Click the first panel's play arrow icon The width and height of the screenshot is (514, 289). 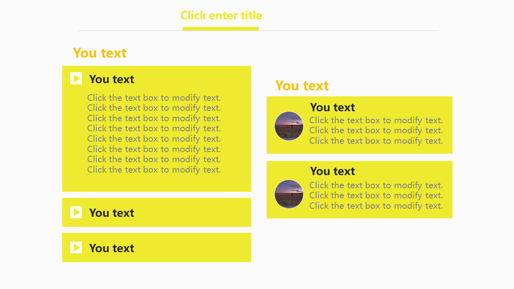[x=76, y=79]
